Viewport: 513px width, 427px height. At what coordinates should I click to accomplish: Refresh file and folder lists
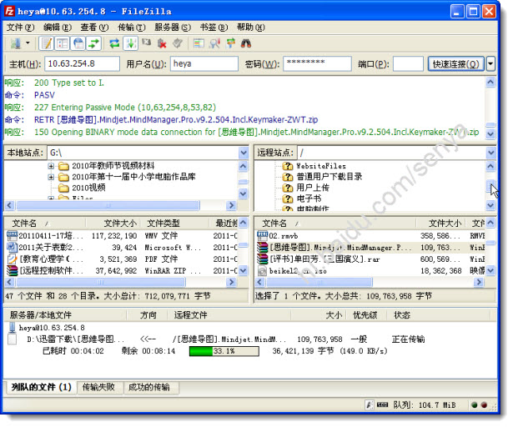pyautogui.click(x=114, y=43)
